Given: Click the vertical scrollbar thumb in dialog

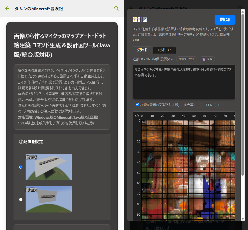Looking at the screenshot, I should coord(243,95).
